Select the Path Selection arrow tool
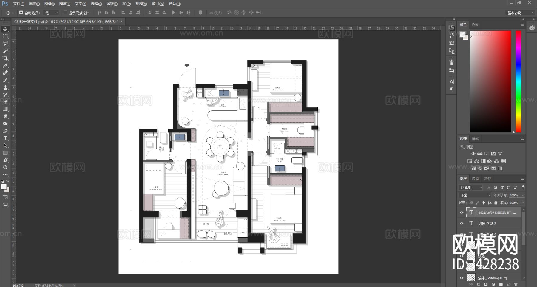537x287 pixels. [5, 146]
